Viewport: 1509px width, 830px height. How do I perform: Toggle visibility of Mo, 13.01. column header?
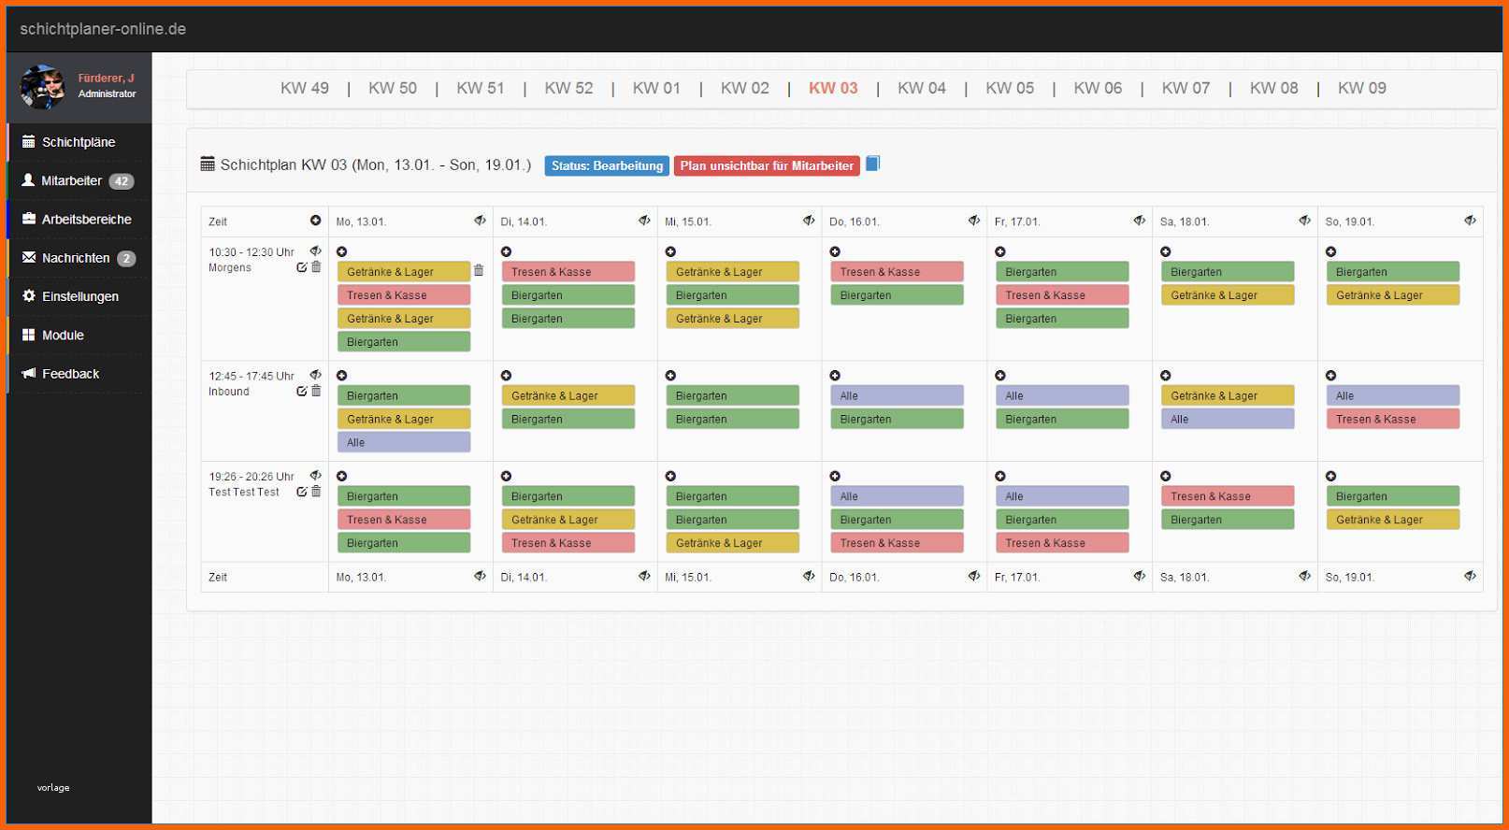tap(480, 221)
